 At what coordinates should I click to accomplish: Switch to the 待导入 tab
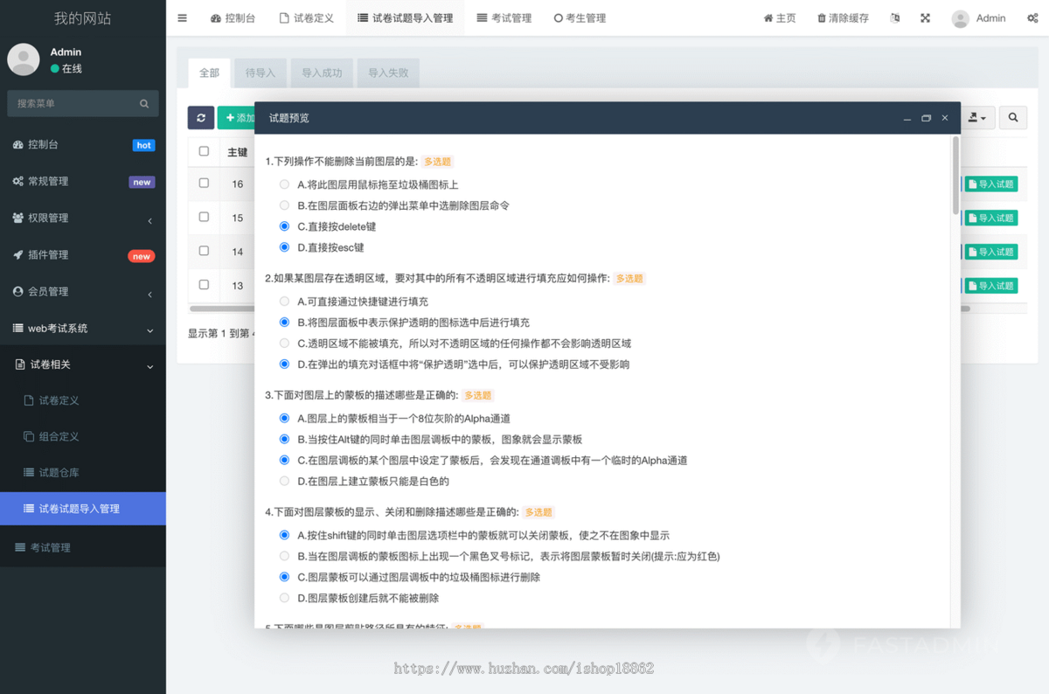(260, 73)
